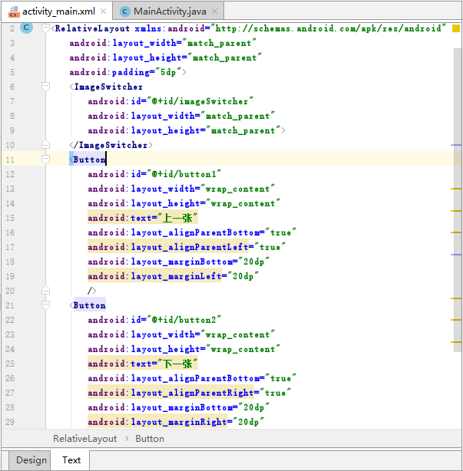The height and width of the screenshot is (471, 463).
Task: Click the related class gutter icon on line 2
Action: 26,28
